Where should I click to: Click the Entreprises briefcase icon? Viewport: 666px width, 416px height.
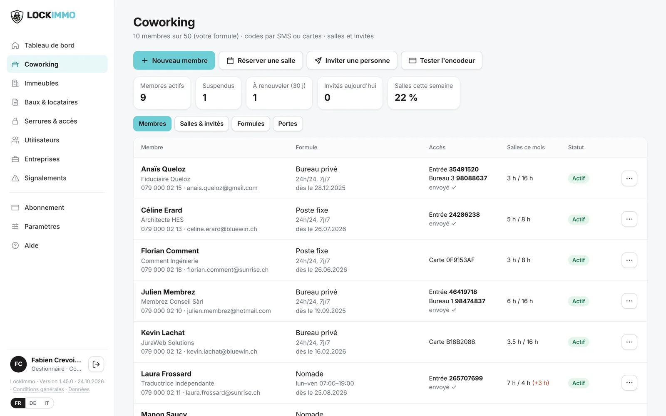pyautogui.click(x=15, y=159)
